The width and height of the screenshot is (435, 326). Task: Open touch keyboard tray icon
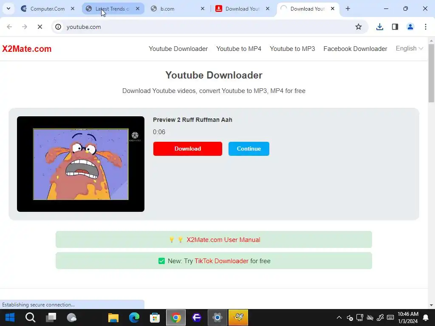coord(390,318)
